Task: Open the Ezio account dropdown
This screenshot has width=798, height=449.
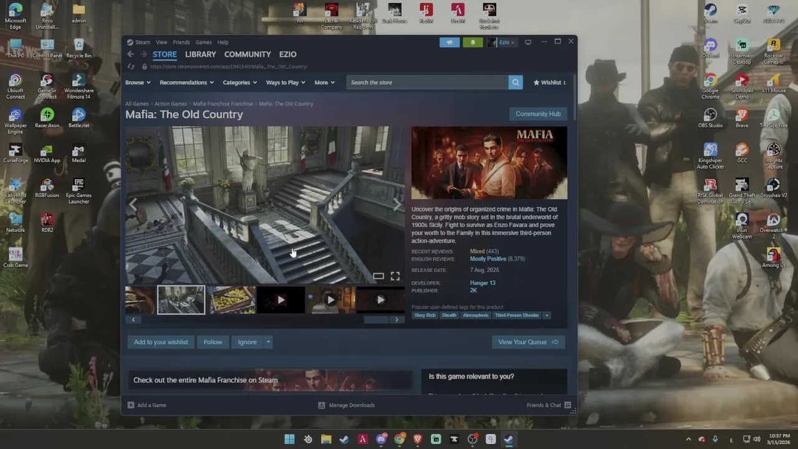Action: pos(501,42)
